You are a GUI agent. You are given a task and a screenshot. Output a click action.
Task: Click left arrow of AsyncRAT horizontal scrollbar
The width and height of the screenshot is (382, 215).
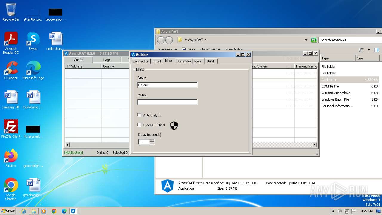click(x=67, y=145)
